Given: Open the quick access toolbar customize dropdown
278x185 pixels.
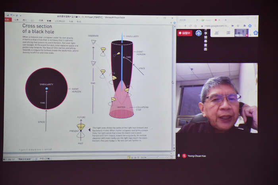Looking at the screenshot, I should [x=21, y=15].
